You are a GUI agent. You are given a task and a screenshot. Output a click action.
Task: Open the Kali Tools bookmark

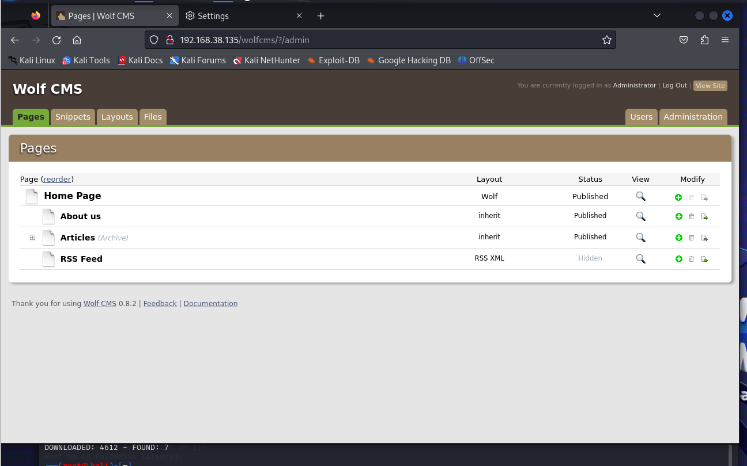(x=86, y=60)
